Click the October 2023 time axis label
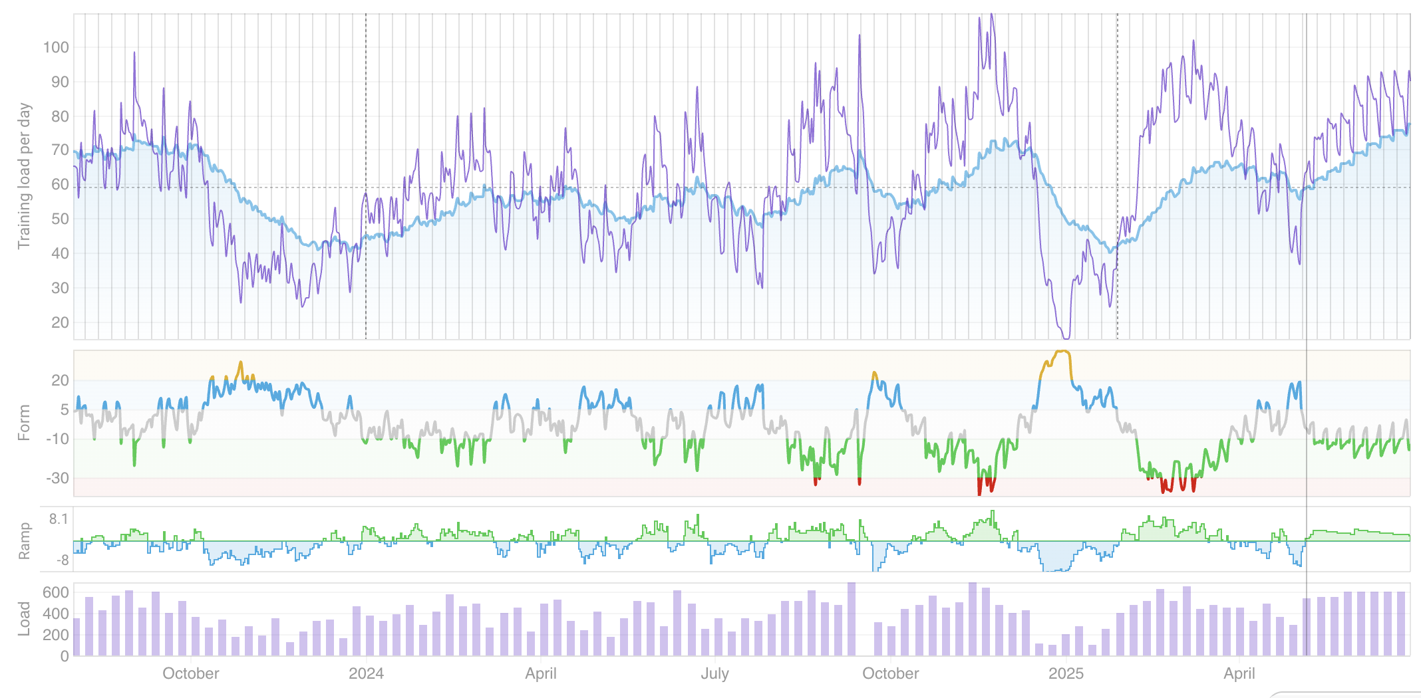Image resolution: width=1421 pixels, height=698 pixels. pyautogui.click(x=191, y=673)
